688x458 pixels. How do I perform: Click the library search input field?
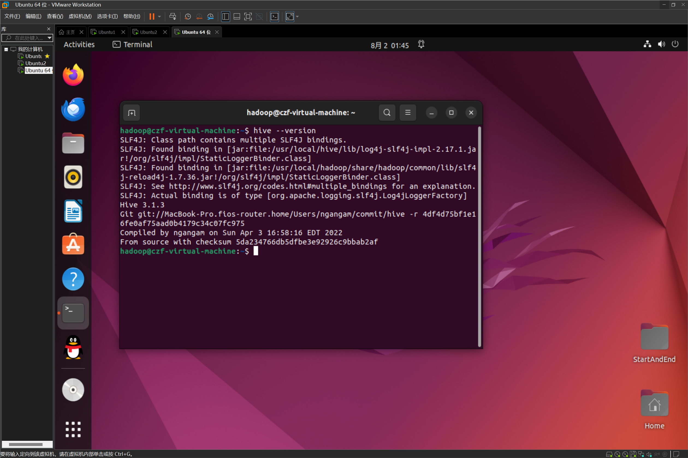point(29,38)
